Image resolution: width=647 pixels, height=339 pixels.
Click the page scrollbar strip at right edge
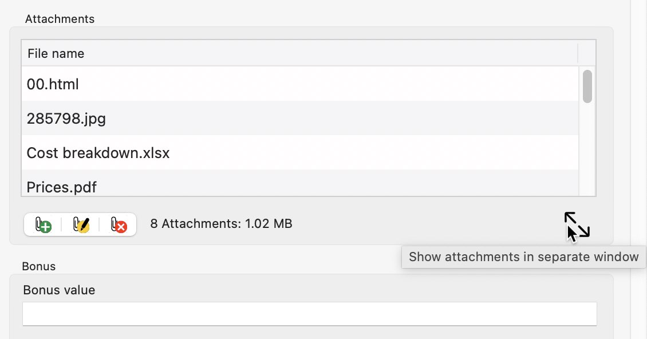pos(638,124)
